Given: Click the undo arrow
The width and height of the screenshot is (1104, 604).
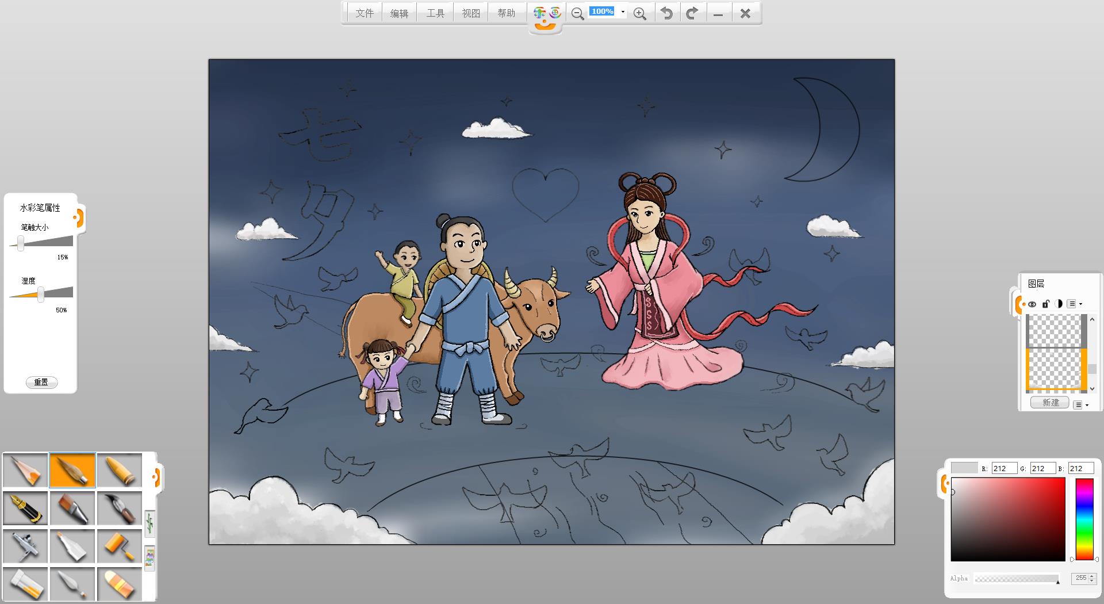Looking at the screenshot, I should coord(667,13).
